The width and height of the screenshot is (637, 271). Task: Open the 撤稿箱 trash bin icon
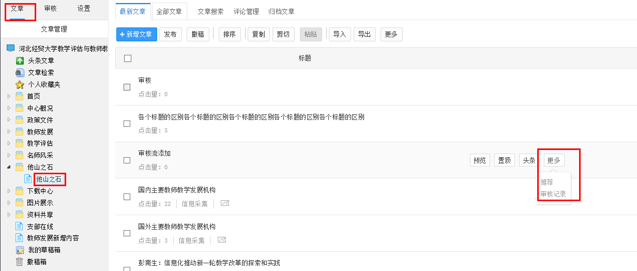(x=20, y=262)
